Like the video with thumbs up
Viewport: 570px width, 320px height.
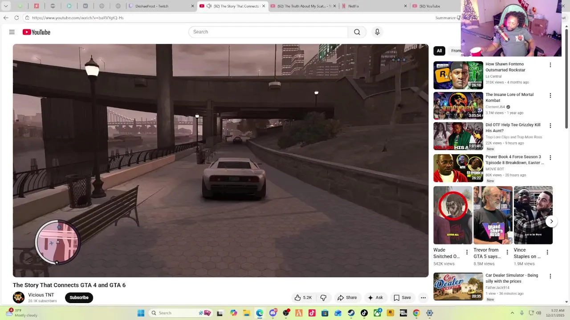[303, 298]
